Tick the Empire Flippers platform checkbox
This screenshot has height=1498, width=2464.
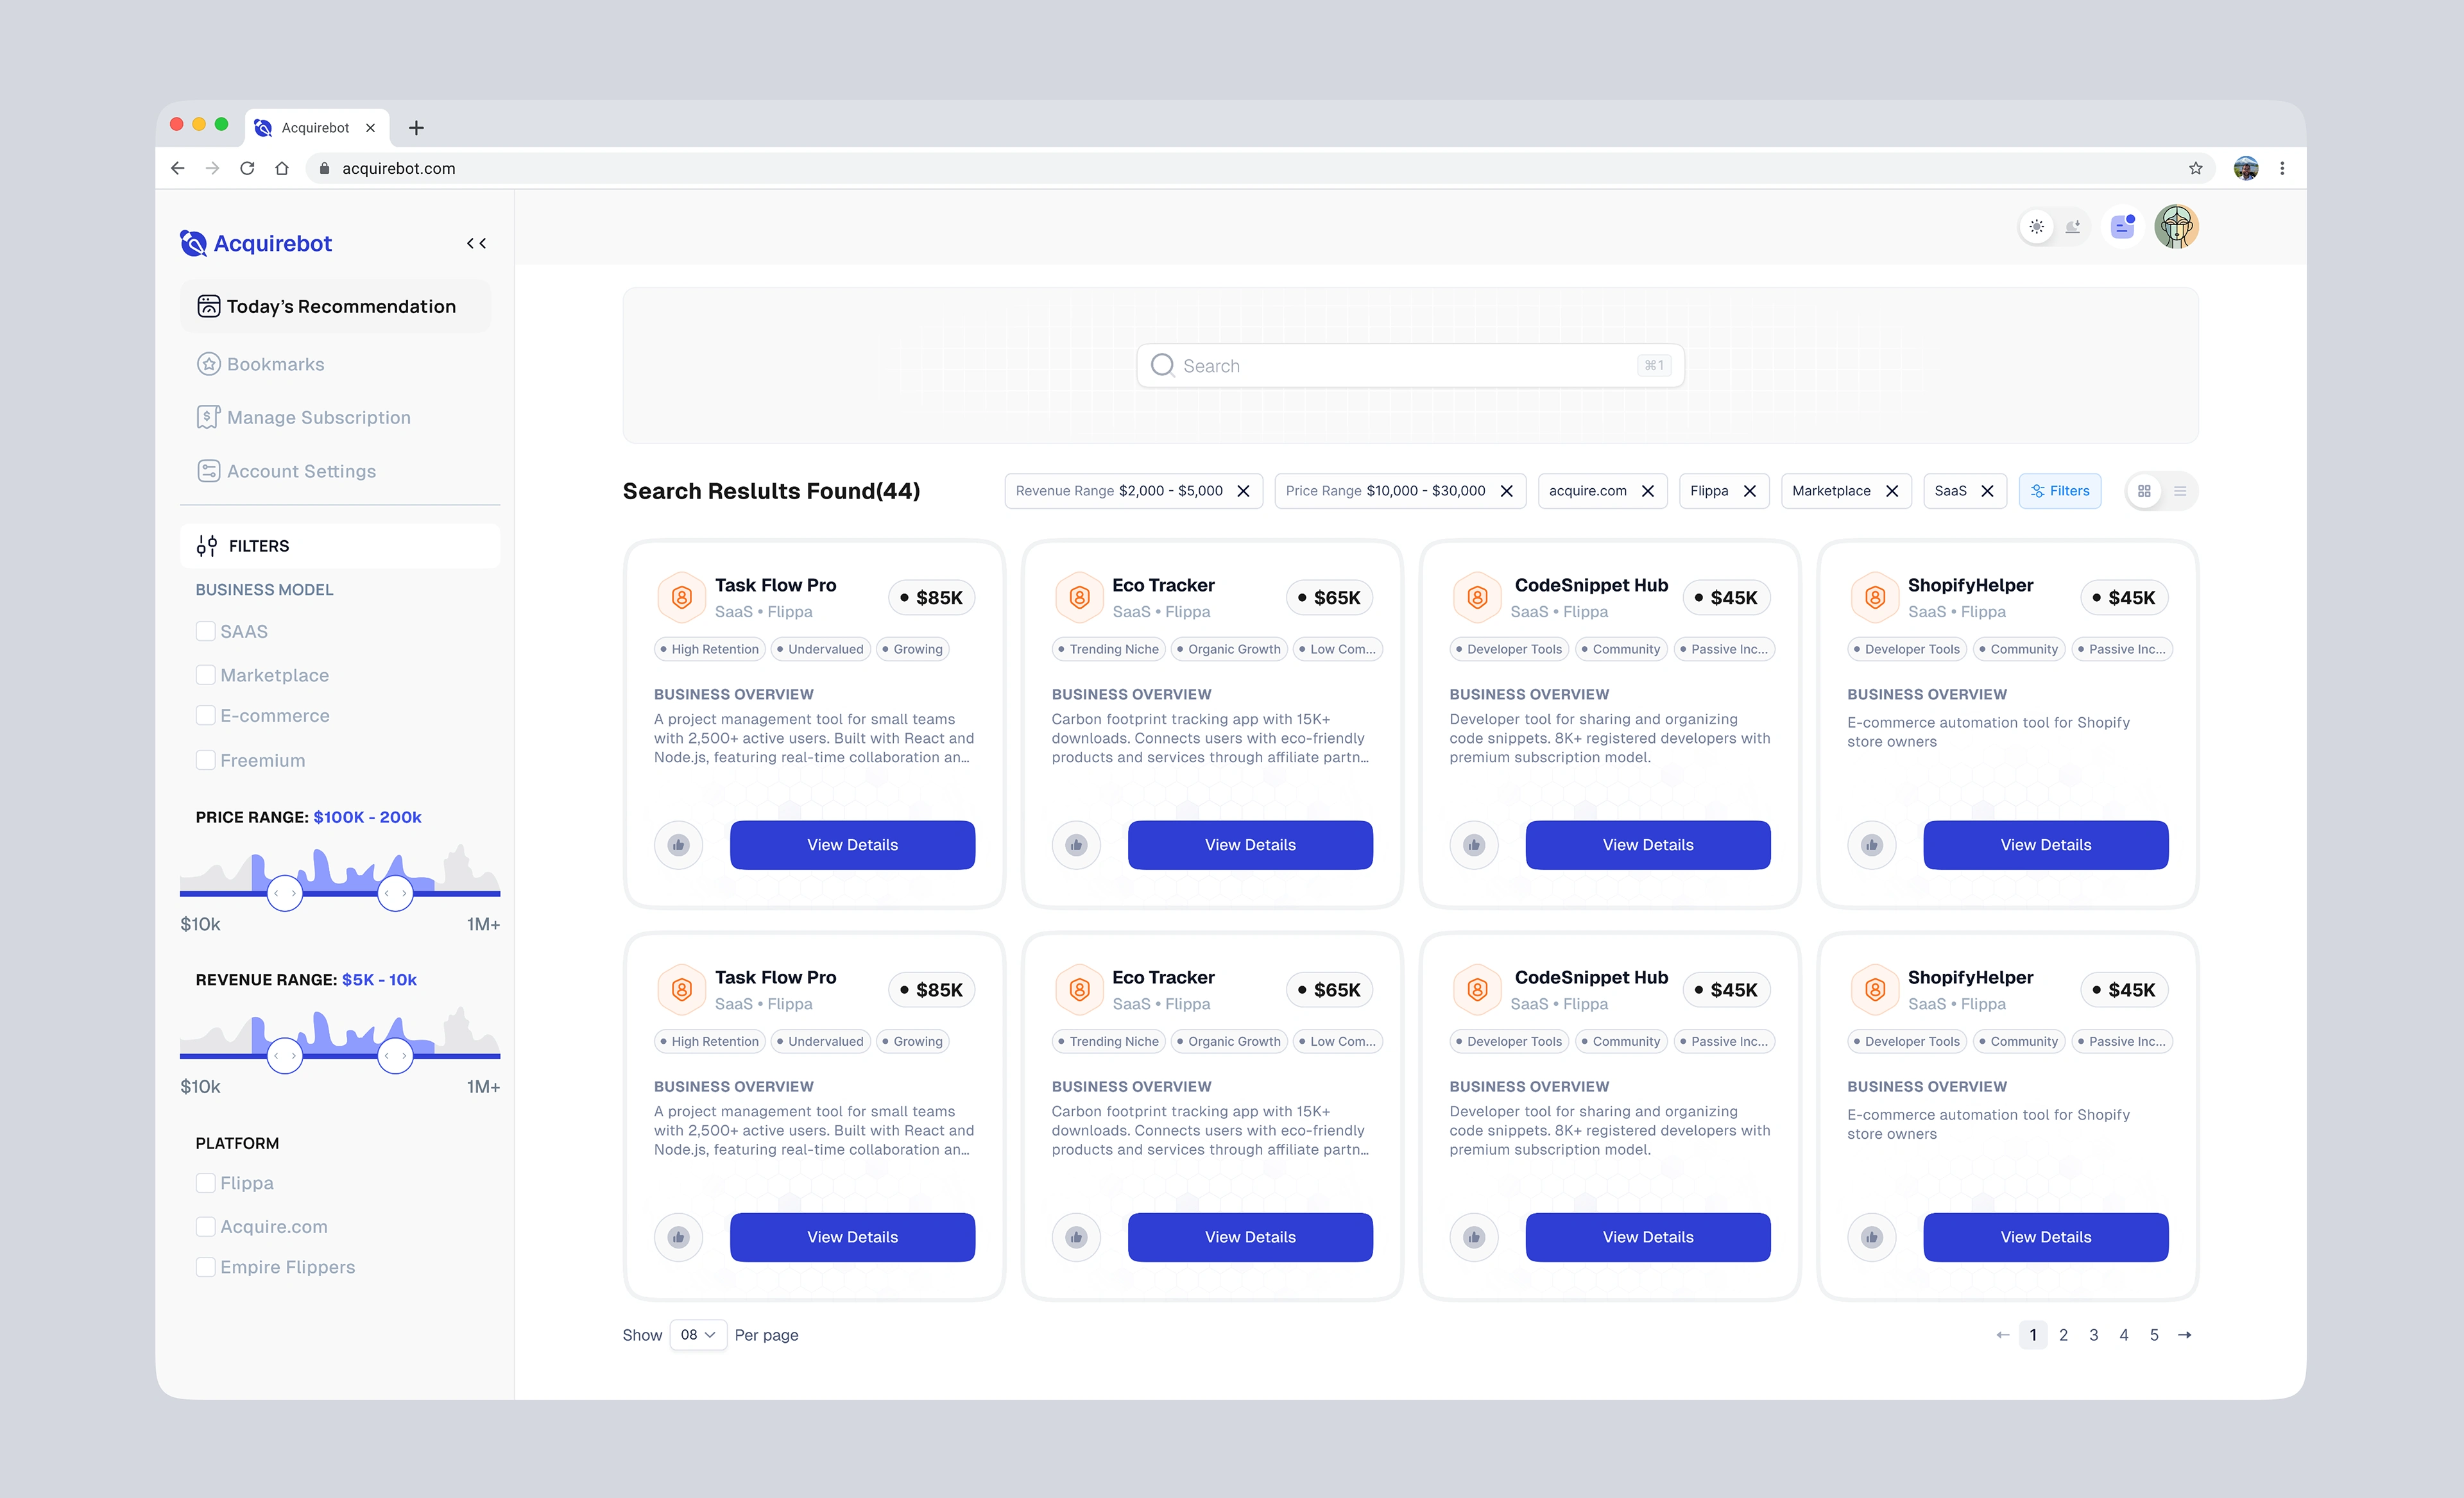(205, 1267)
